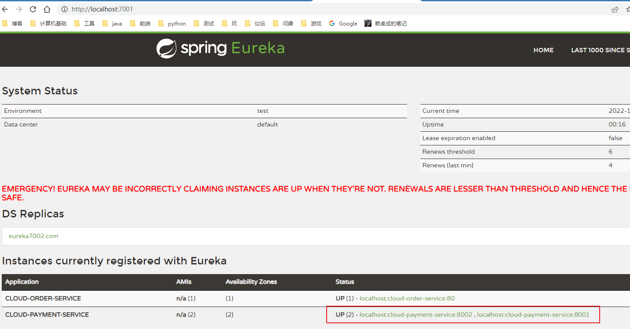Image resolution: width=630 pixels, height=329 pixels.
Task: Select n/a (1) AMI cell for order service
Action: pyautogui.click(x=186, y=298)
